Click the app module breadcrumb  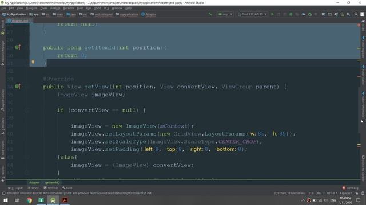(34, 14)
